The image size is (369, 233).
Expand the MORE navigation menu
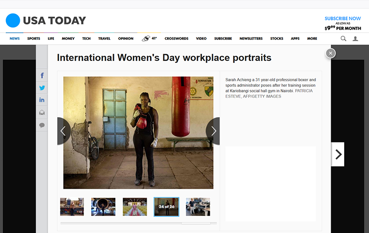pos(312,39)
